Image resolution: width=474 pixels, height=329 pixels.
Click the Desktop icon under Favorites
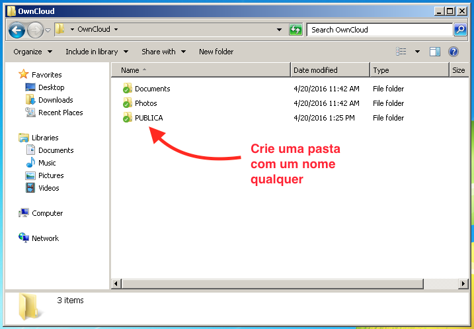(30, 87)
